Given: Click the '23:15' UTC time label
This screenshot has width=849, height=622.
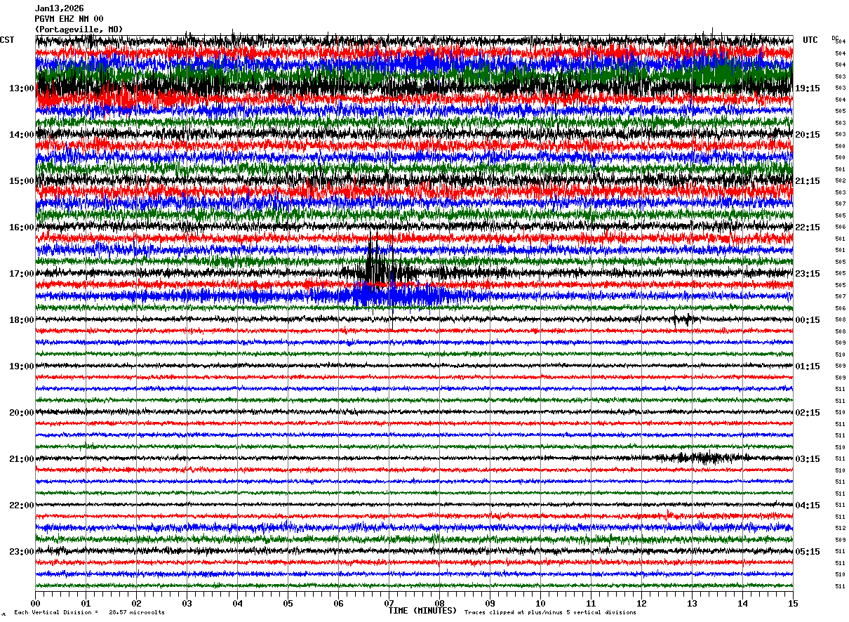Looking at the screenshot, I should (x=807, y=274).
